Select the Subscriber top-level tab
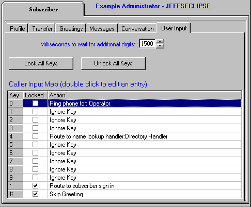The height and width of the screenshot is (207, 251). [x=43, y=9]
